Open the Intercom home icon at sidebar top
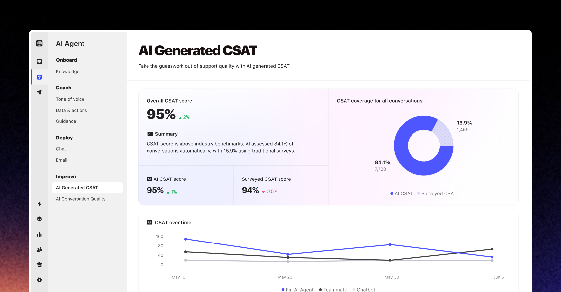This screenshot has height=292, width=561. click(39, 43)
